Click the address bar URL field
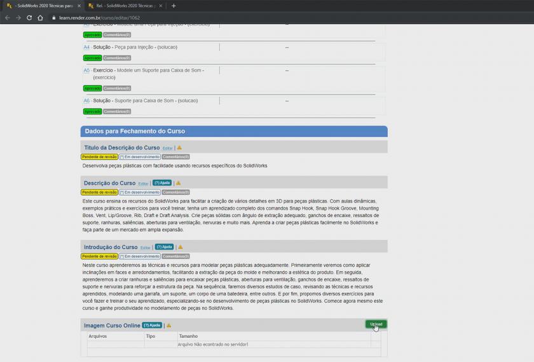The height and width of the screenshot is (362, 534). point(191,18)
